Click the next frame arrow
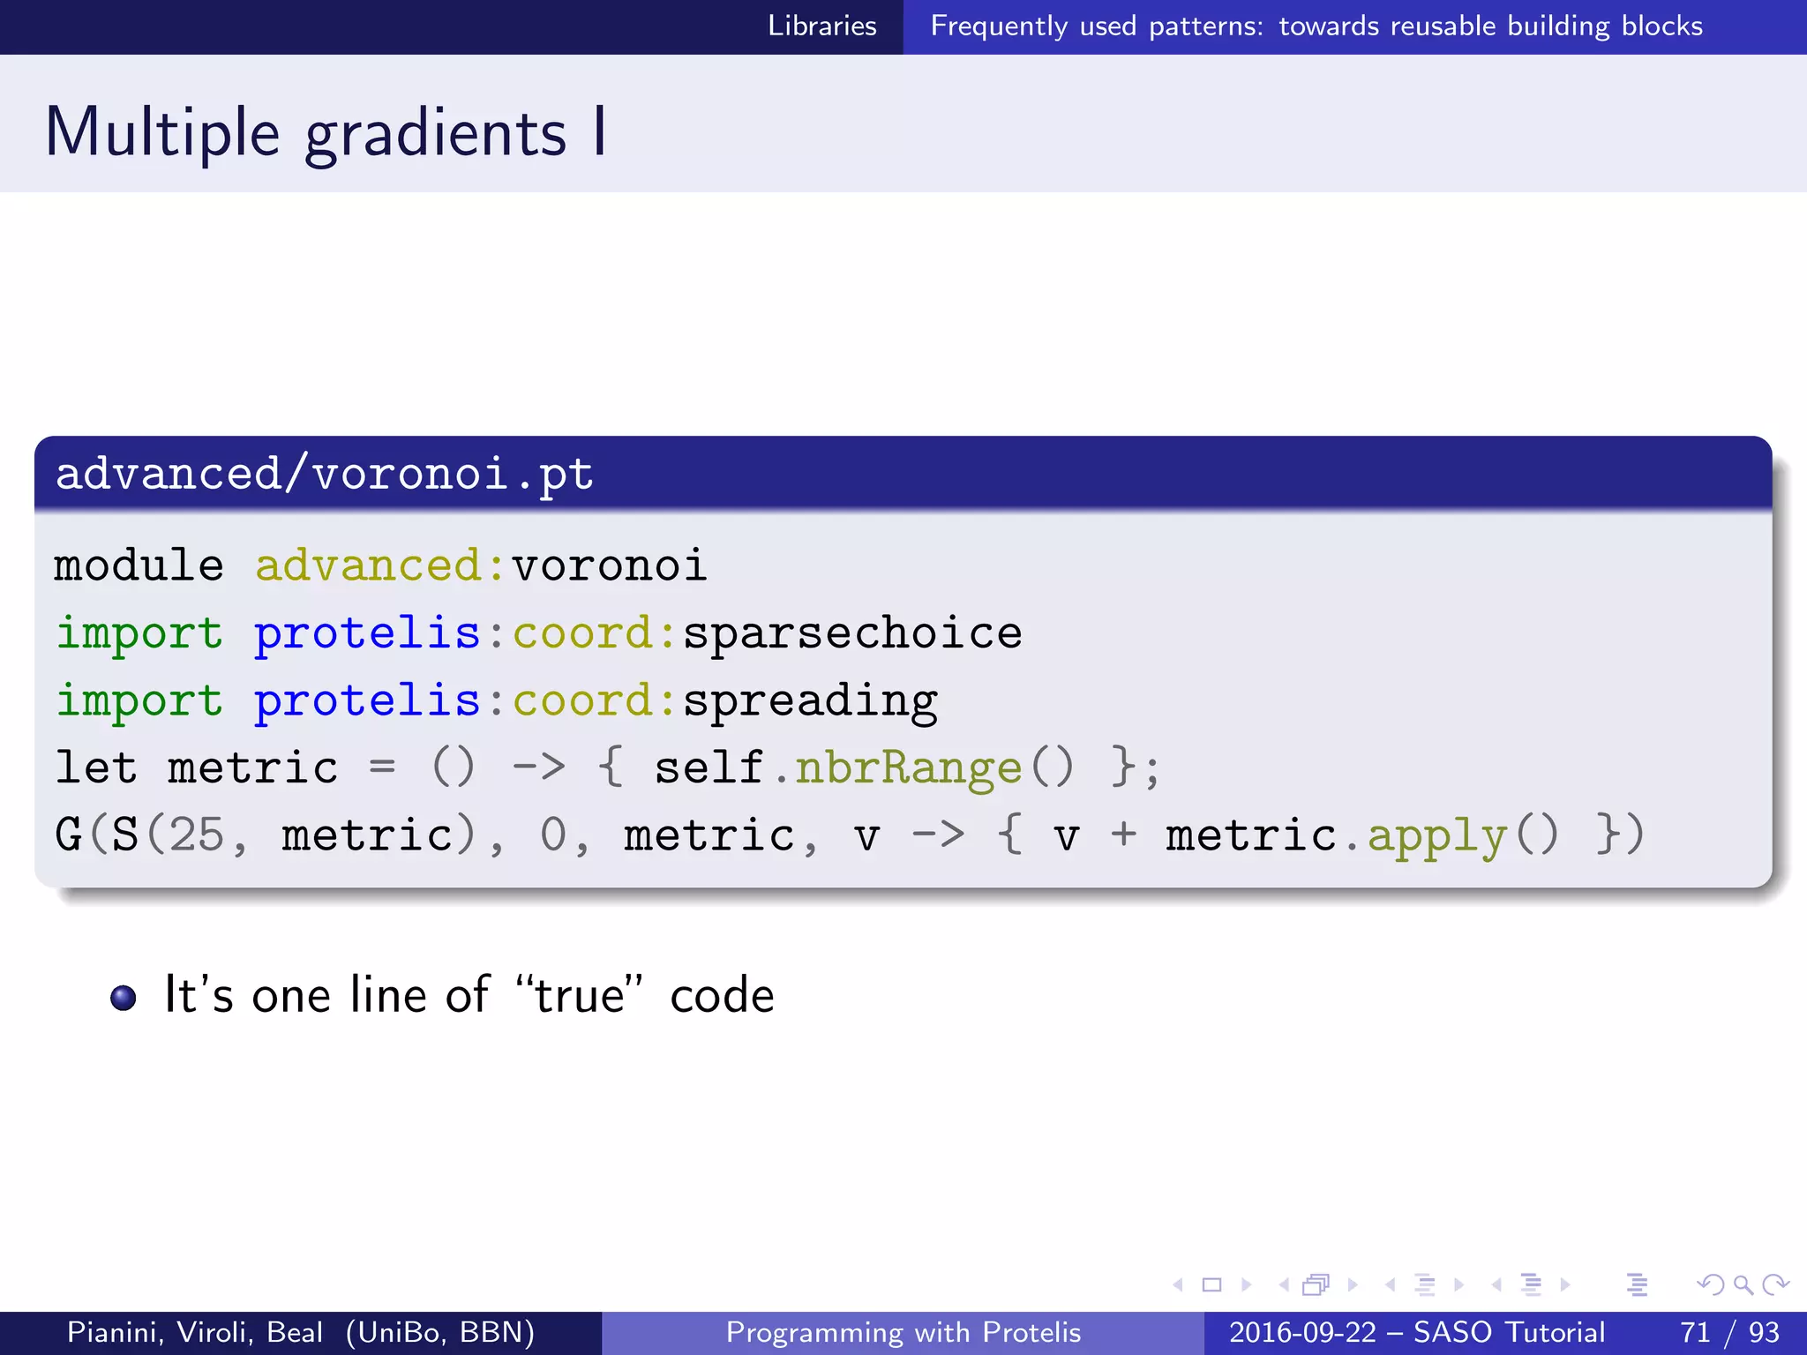This screenshot has width=1807, height=1355. (1353, 1285)
